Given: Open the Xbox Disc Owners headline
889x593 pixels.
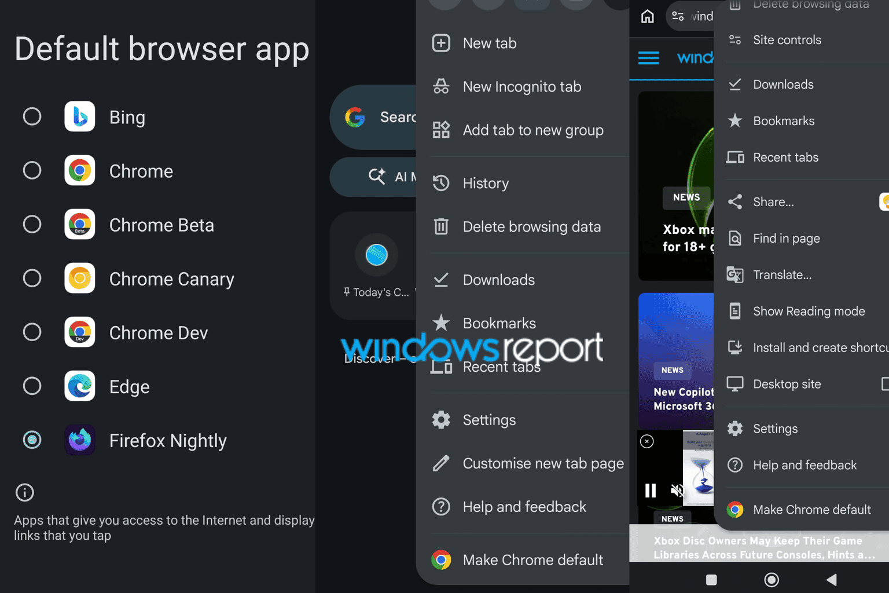Looking at the screenshot, I should click(x=764, y=548).
